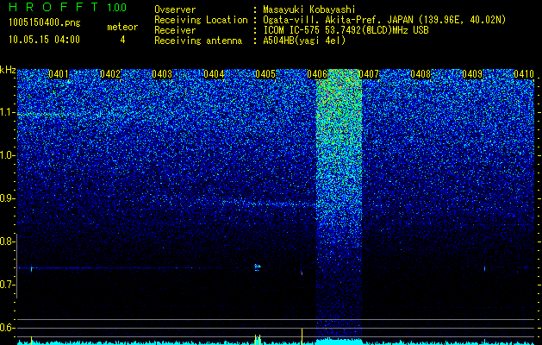This screenshot has width=542, height=345.
Task: Click the 0405 time marker
Action: (x=265, y=74)
